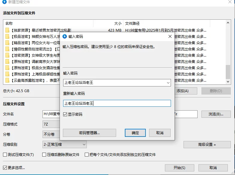Open 密码管理器...
Image resolution: width=235 pixels, height=175 pixels.
pyautogui.click(x=90, y=133)
